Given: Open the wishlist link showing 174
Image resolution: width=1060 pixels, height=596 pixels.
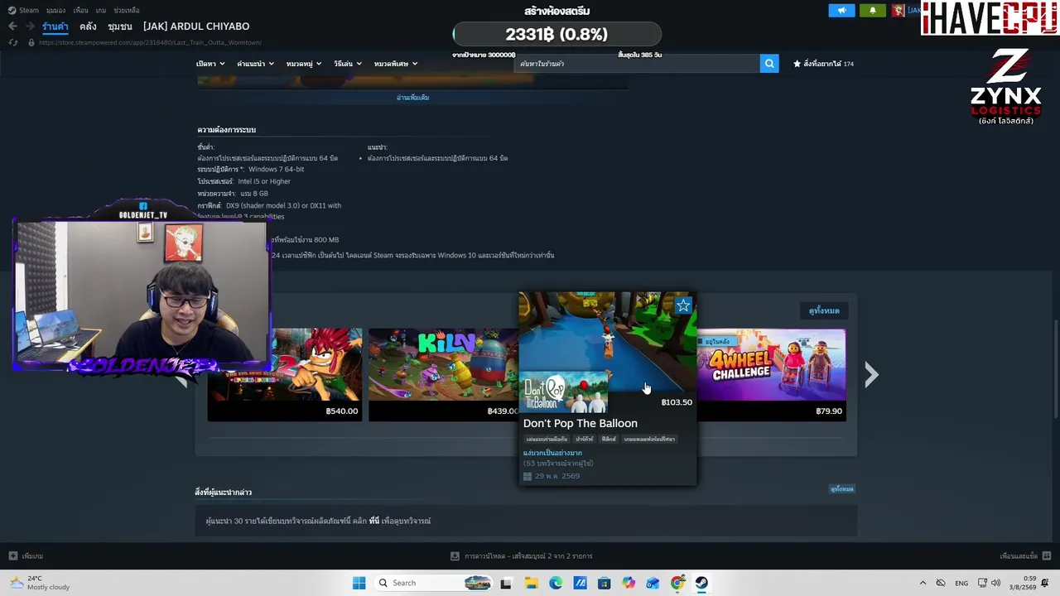Looking at the screenshot, I should pos(823,64).
